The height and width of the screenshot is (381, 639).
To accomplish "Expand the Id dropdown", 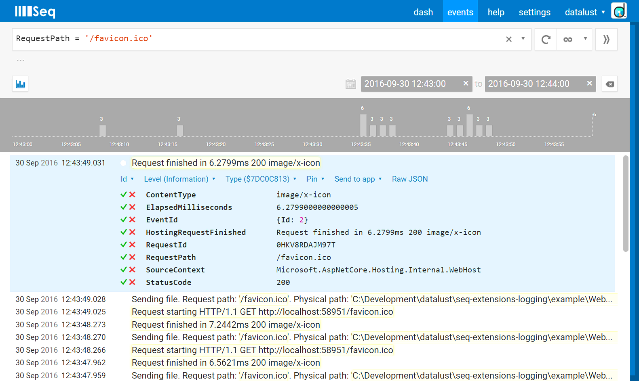I will (x=127, y=179).
